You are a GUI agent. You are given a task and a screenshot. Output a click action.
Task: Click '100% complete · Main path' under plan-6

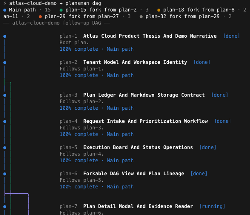(x=97, y=187)
